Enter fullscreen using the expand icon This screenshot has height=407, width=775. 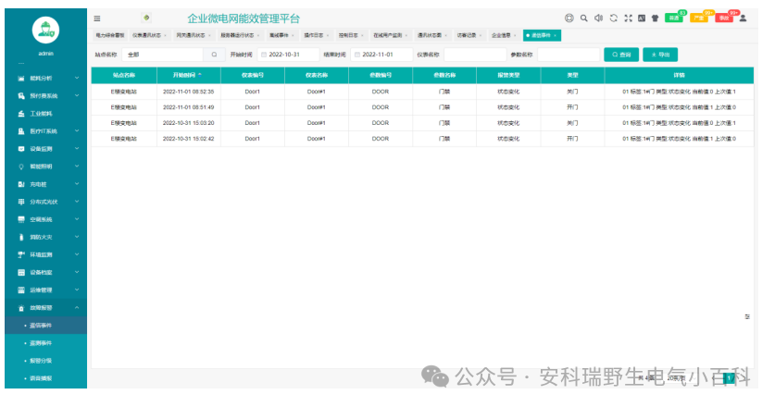pos(628,18)
